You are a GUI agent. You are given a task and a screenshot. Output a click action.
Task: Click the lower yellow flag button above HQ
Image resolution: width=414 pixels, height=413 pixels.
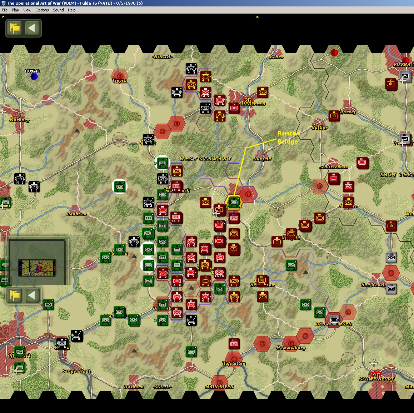pos(15,295)
